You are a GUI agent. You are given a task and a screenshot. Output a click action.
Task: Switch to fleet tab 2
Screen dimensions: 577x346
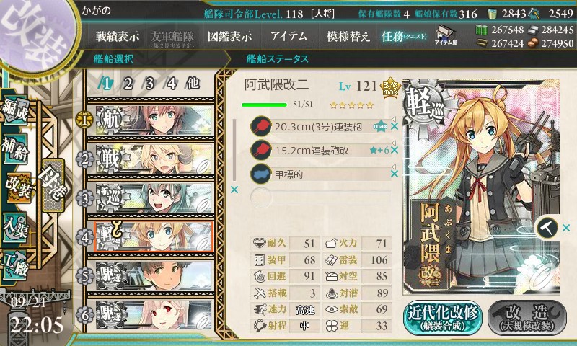pos(128,84)
